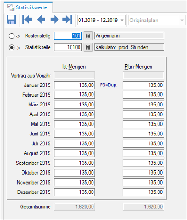Click the Kostenstelle number field 101
187x220 pixels.
68,36
